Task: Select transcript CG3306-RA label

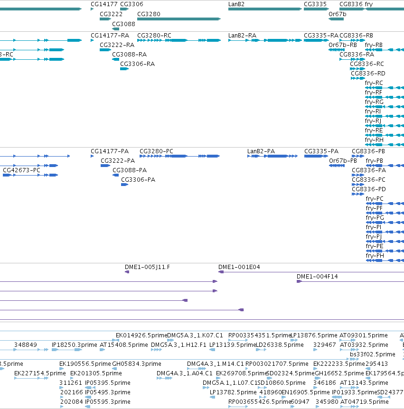Action: tap(138, 64)
